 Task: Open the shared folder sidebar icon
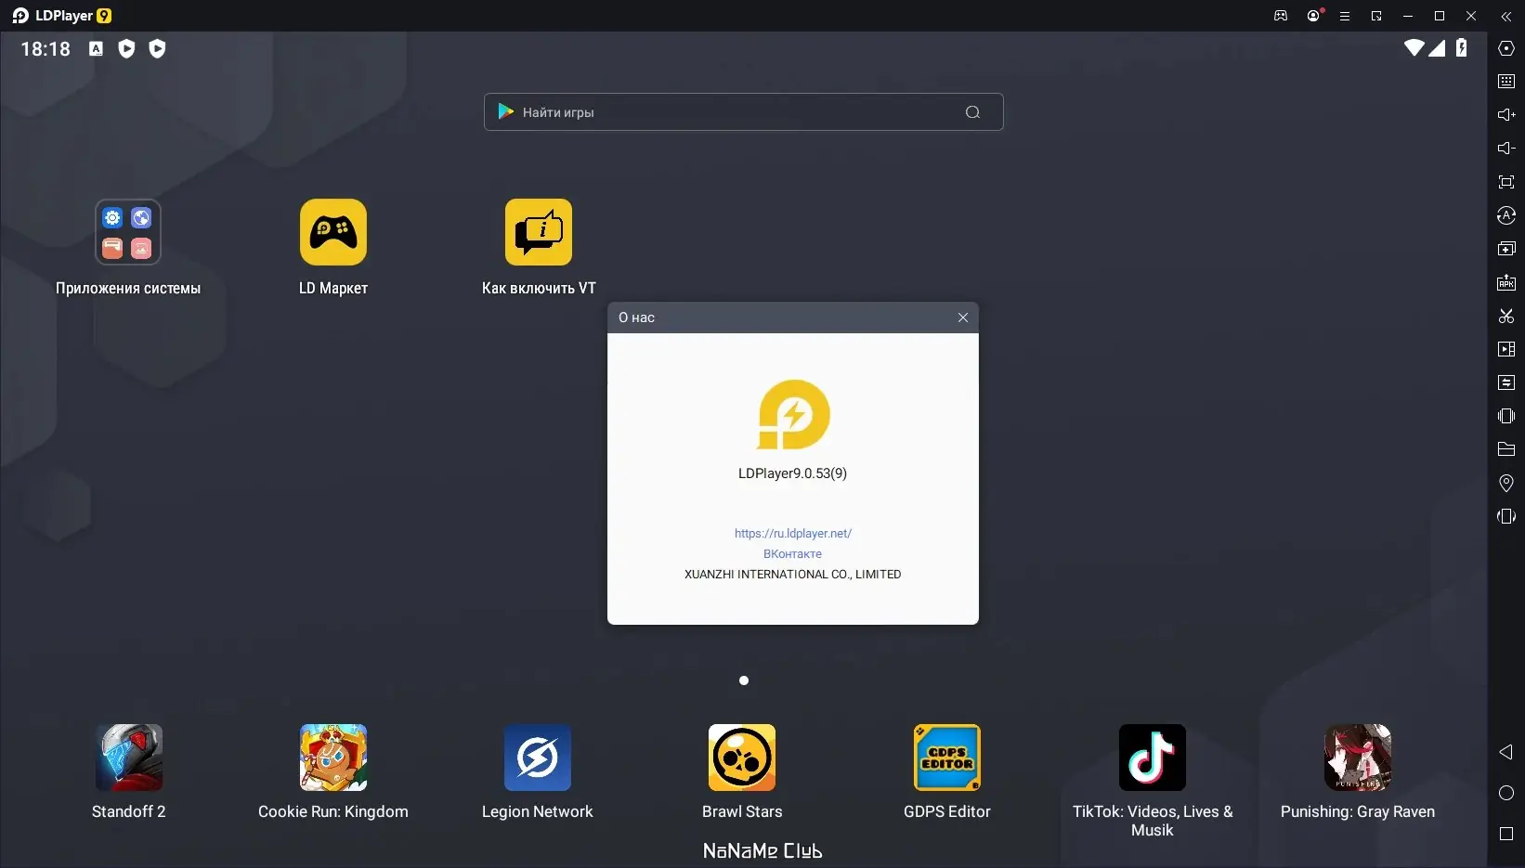click(1506, 449)
